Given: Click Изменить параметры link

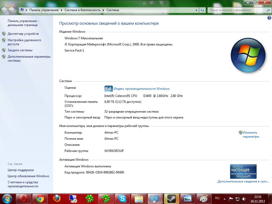Looking at the screenshot, I should pos(251,134).
